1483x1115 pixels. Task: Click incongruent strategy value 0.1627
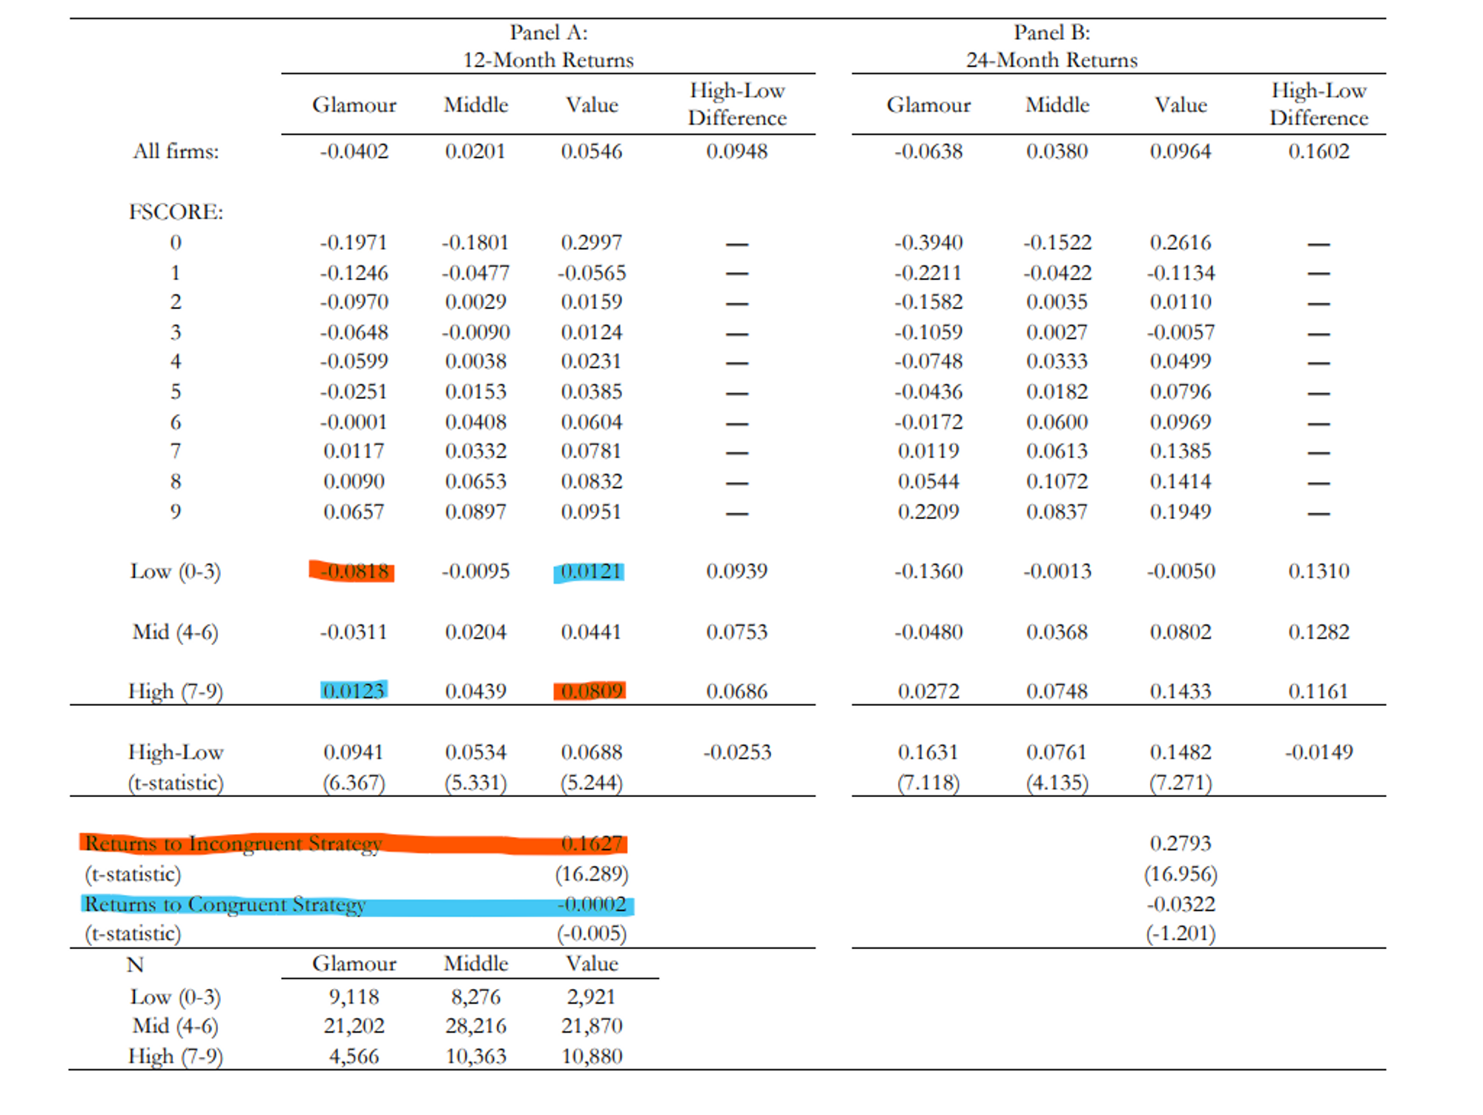coord(591,844)
